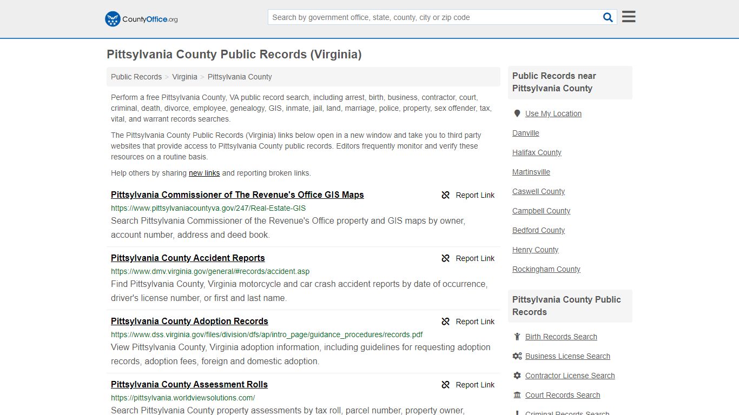Report Link for Adoption Records entry
Image resolution: width=739 pixels, height=415 pixels.
pyautogui.click(x=475, y=322)
